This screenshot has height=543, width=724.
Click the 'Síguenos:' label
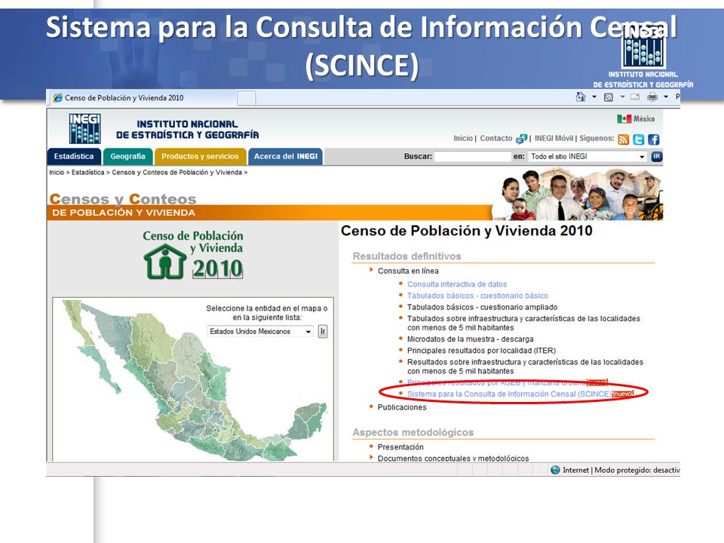pos(597,138)
